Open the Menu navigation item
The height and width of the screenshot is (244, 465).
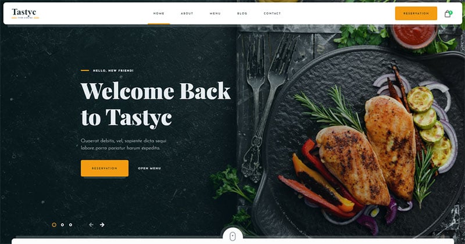(x=215, y=13)
